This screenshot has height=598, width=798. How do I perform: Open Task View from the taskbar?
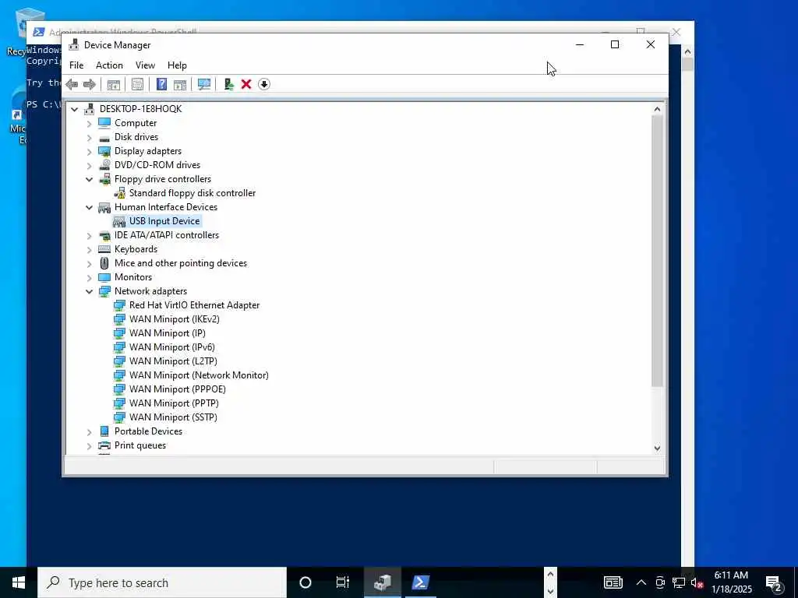tap(343, 582)
